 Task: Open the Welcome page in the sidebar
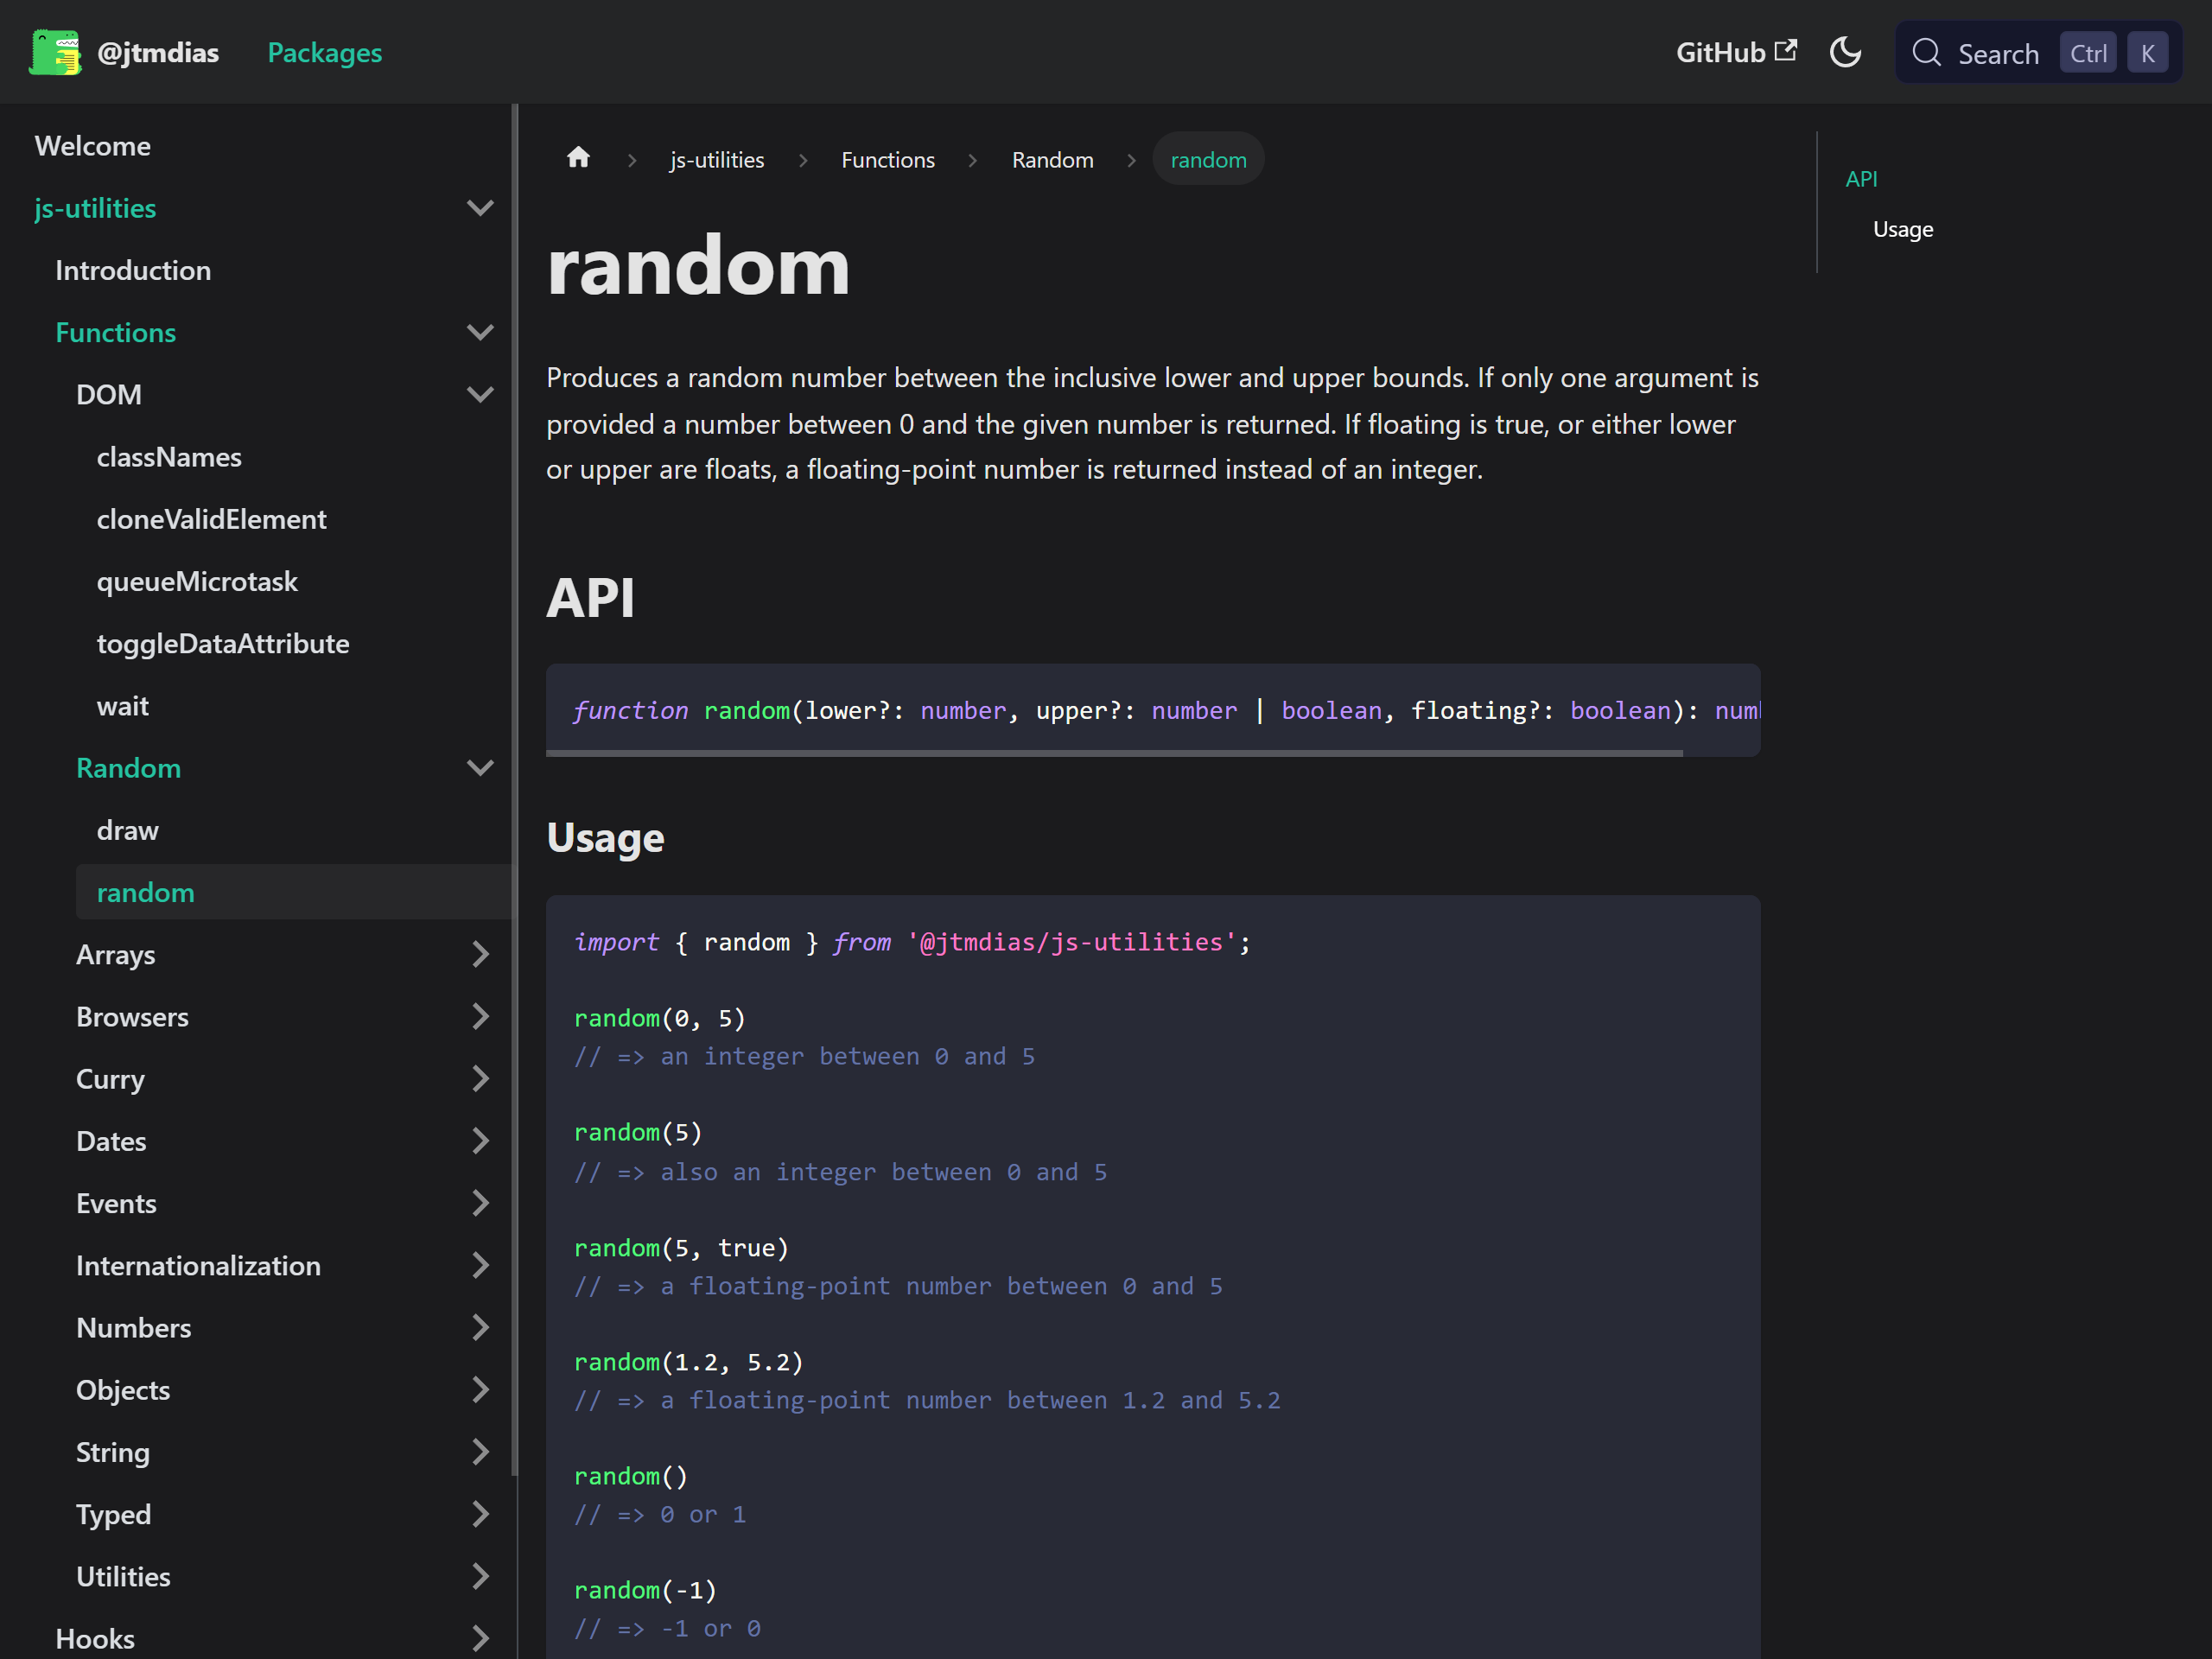click(93, 146)
